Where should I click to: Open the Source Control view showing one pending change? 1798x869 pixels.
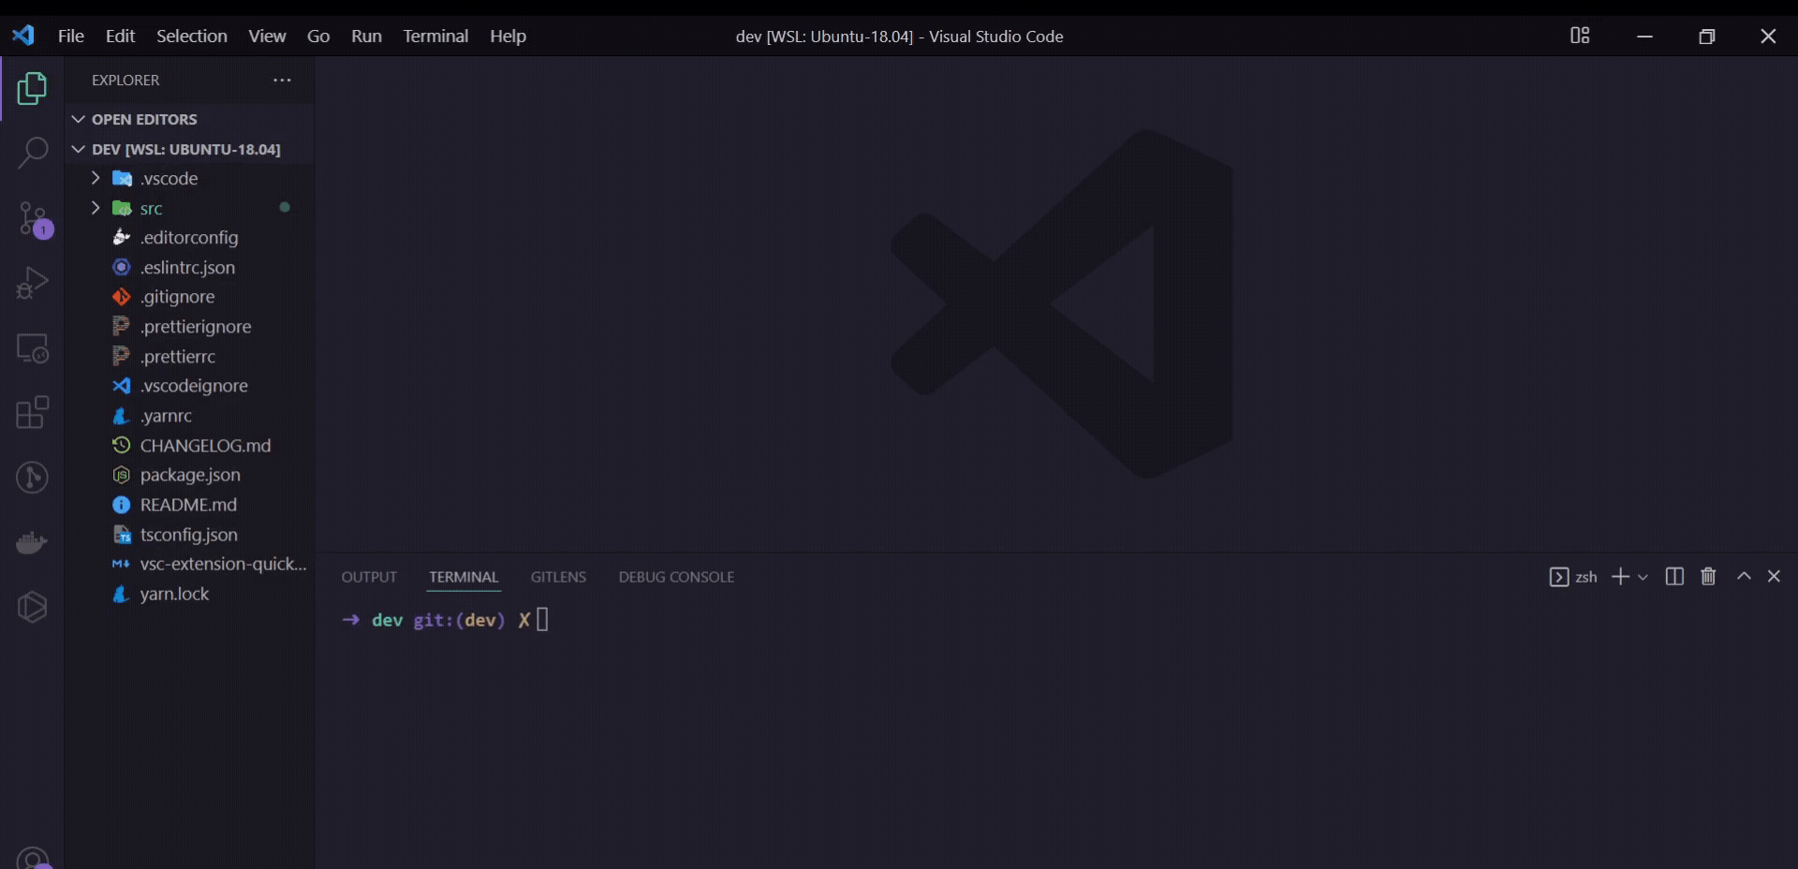[x=34, y=217]
